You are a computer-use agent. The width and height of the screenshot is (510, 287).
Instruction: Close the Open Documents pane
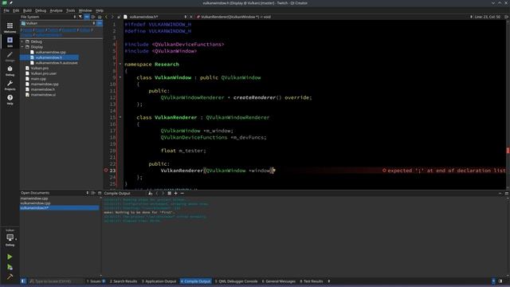click(x=100, y=193)
